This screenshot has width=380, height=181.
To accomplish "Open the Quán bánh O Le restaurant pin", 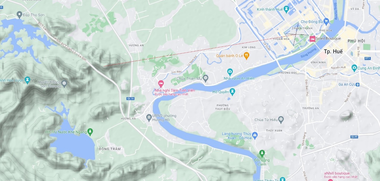I will (246, 56).
